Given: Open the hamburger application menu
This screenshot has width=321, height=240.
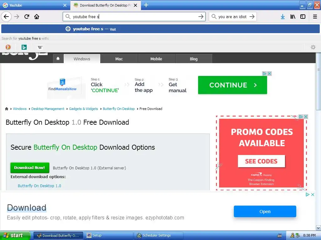Looking at the screenshot, I should [x=315, y=17].
